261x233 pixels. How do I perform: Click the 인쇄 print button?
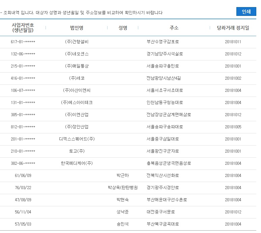[246, 11]
